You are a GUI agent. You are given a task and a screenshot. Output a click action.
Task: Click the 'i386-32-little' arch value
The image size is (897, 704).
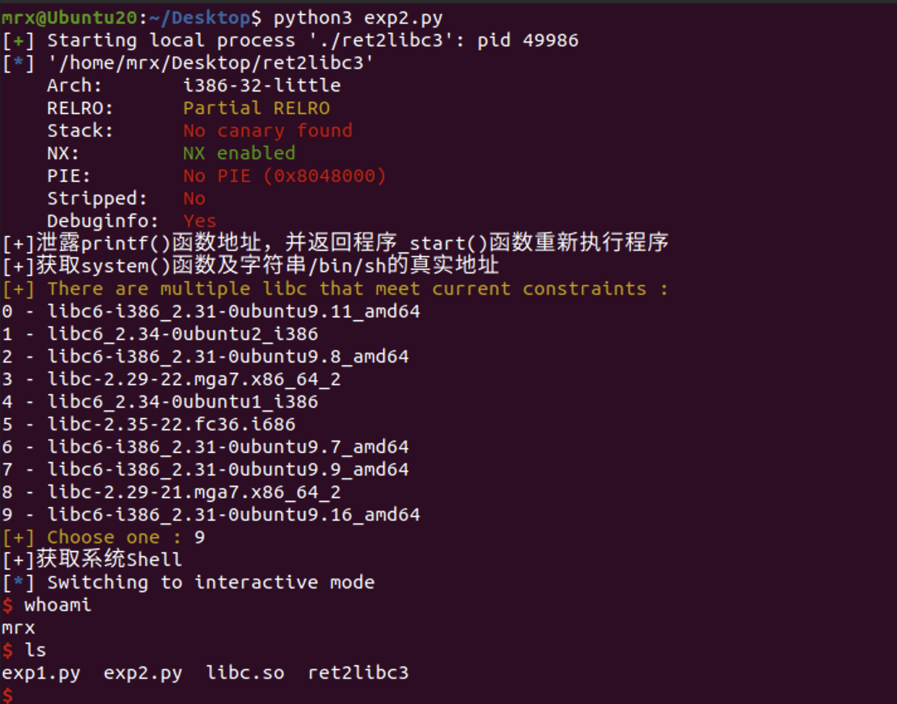click(262, 86)
